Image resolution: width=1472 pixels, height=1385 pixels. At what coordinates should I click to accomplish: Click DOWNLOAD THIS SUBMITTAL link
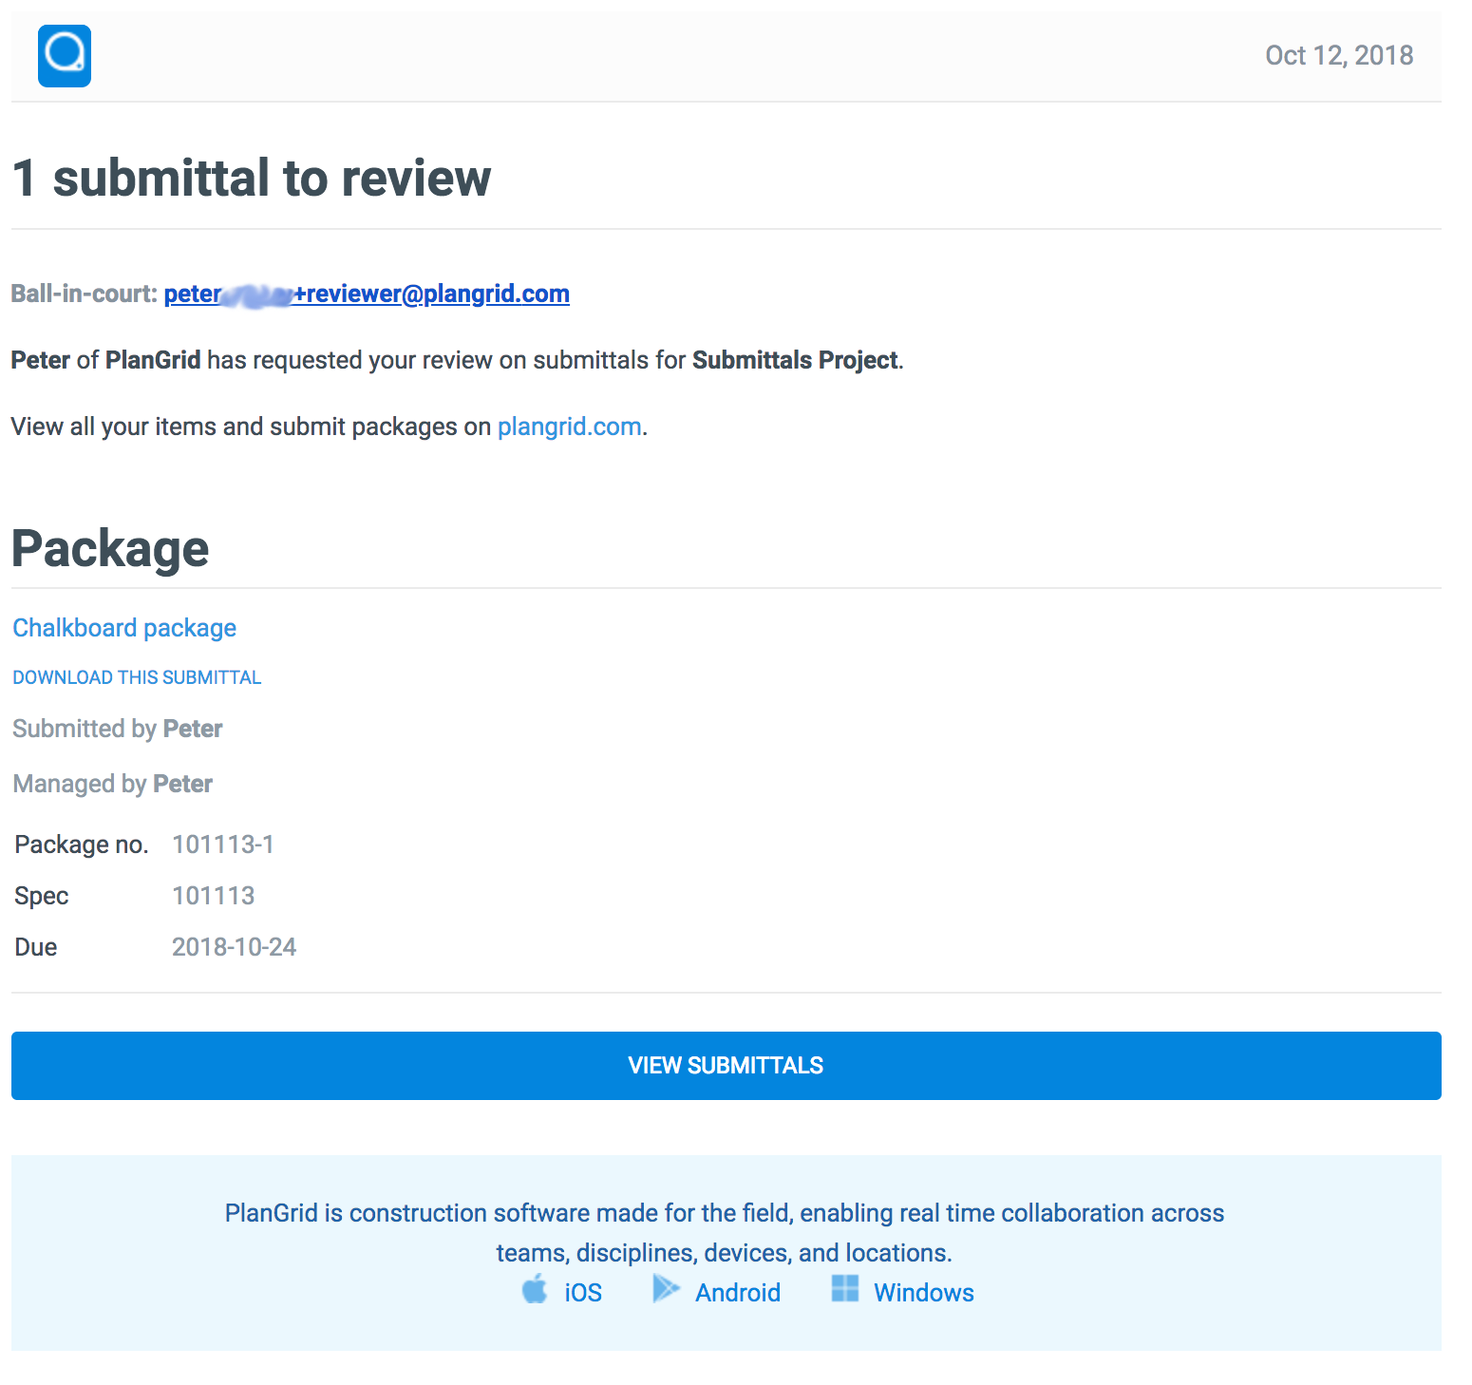pos(137,677)
